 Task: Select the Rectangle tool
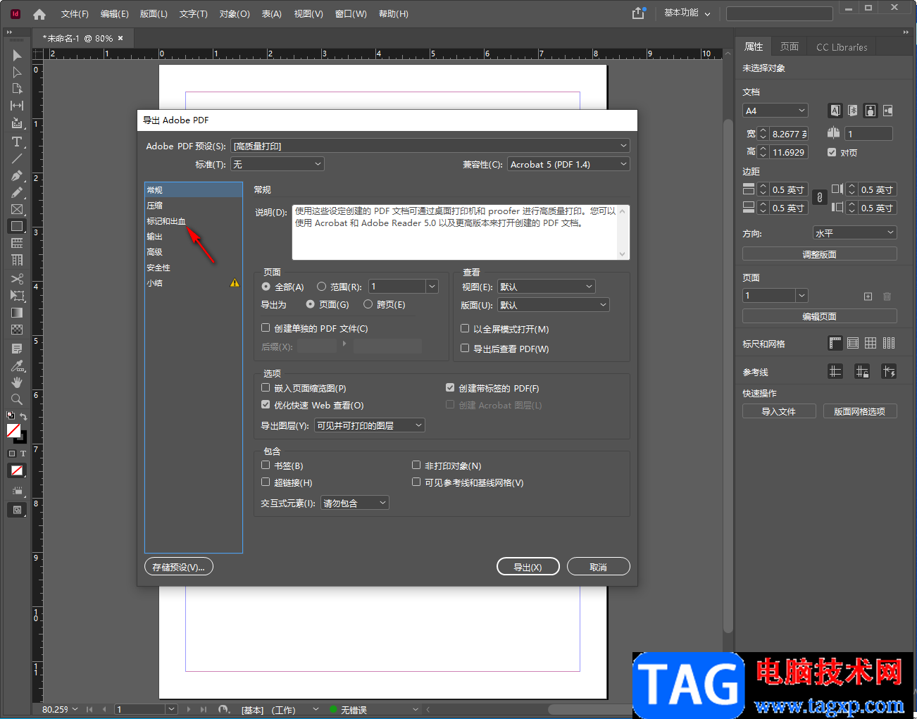pyautogui.click(x=17, y=226)
